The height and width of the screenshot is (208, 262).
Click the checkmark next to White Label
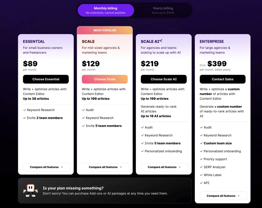pos(202,175)
